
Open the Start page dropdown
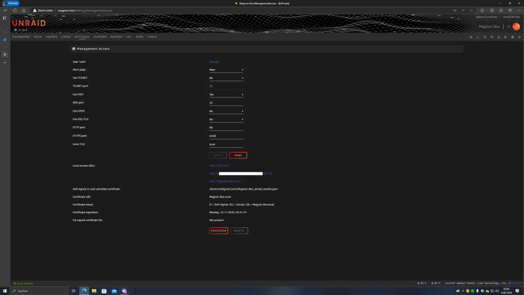click(226, 70)
